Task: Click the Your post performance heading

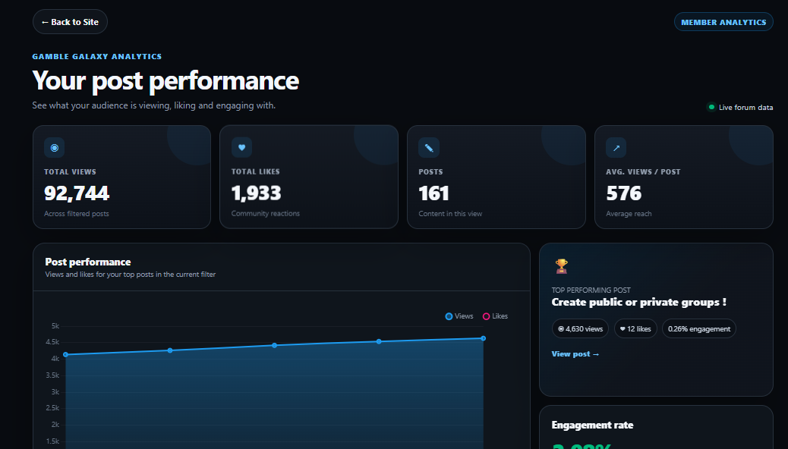Action: coord(165,80)
